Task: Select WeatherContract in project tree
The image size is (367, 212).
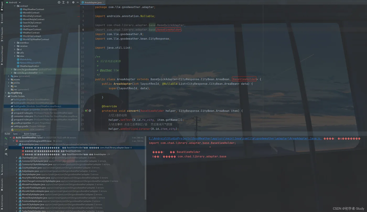Action: (31, 33)
